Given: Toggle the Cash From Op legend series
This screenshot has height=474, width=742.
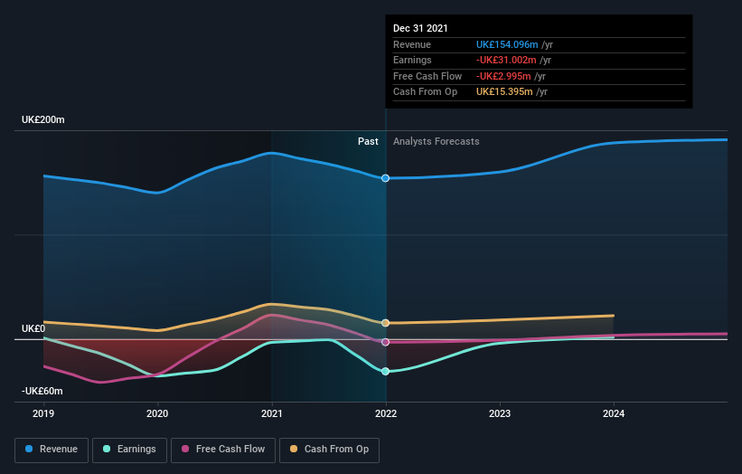Looking at the screenshot, I should point(329,450).
